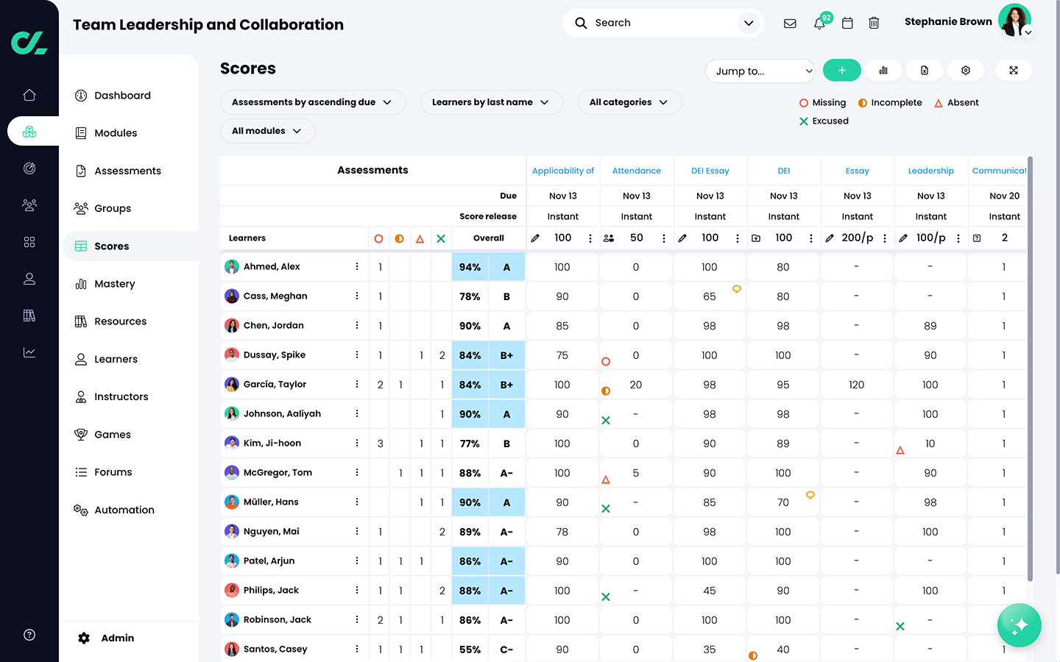Open the Applicability of assessment link

(563, 171)
